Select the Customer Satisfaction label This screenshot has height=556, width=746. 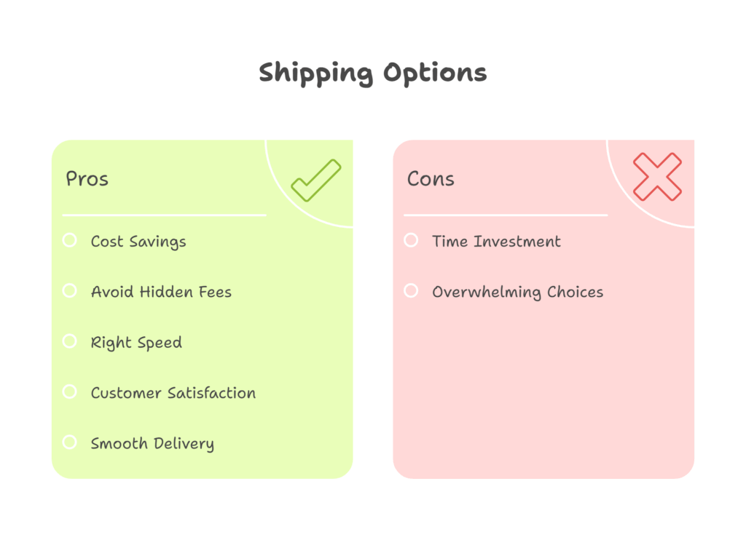coord(173,393)
